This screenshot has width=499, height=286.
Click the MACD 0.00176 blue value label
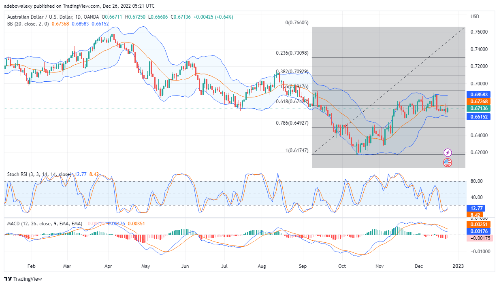[x=479, y=231]
